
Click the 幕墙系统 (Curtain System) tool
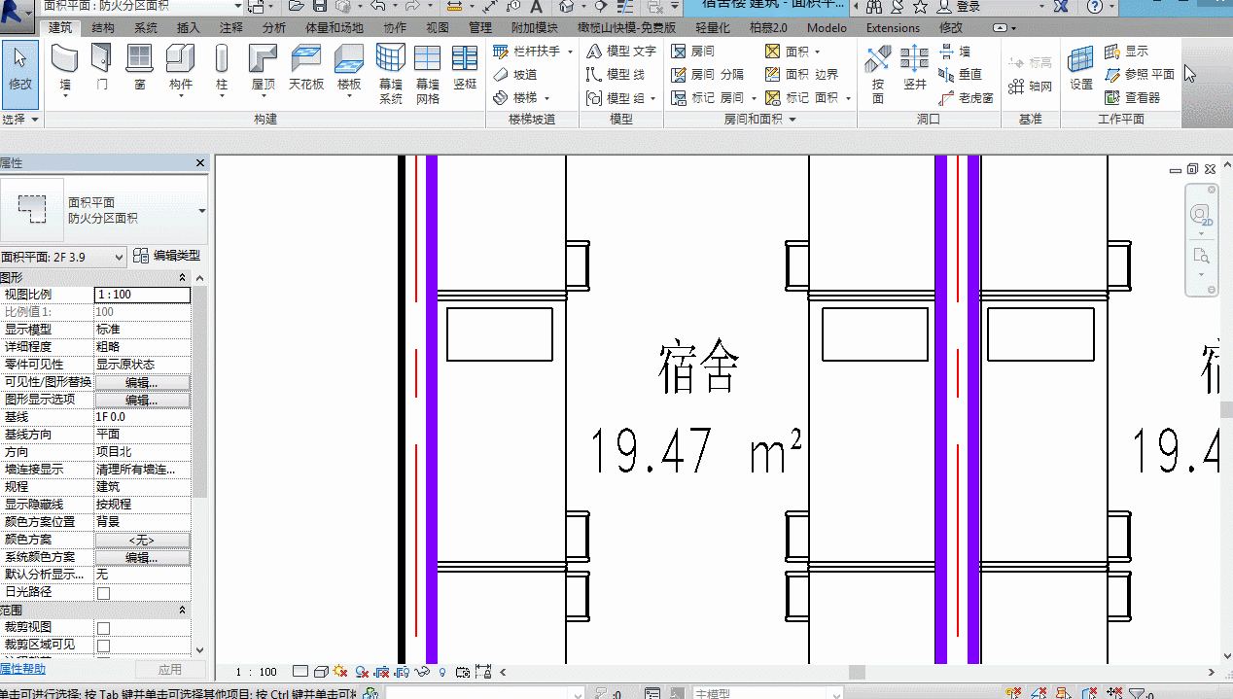coord(391,74)
